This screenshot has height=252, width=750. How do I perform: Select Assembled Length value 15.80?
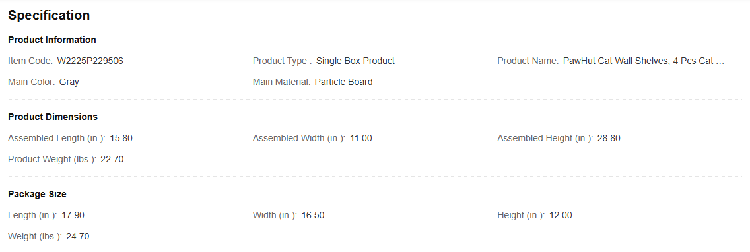[121, 139]
